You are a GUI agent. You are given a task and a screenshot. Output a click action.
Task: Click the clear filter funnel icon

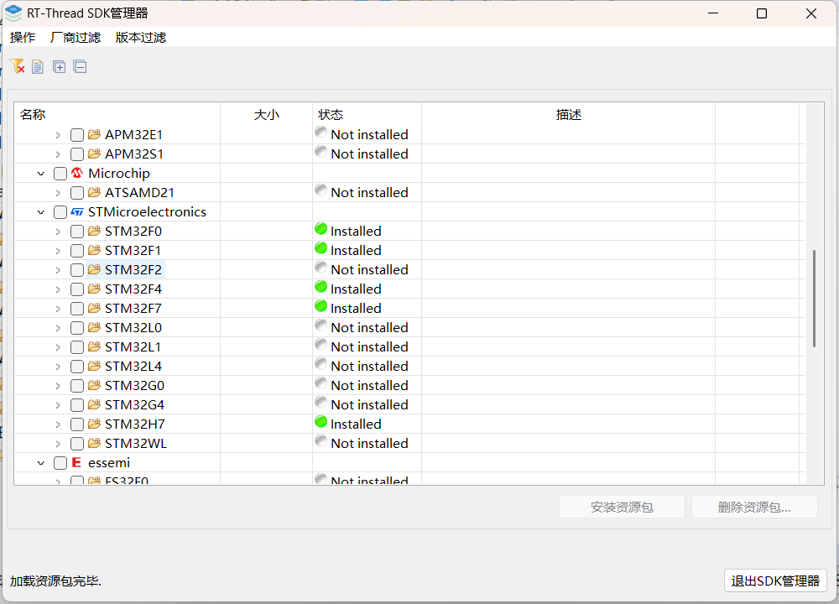pos(17,66)
